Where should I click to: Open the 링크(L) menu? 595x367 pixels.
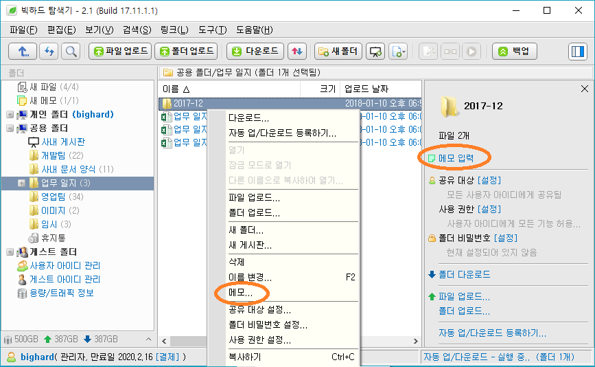click(x=174, y=30)
